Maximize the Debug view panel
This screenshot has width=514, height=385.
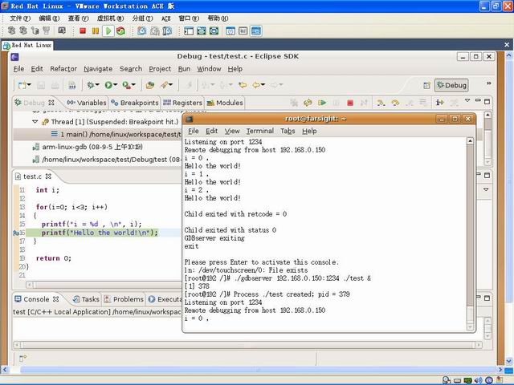click(x=487, y=102)
